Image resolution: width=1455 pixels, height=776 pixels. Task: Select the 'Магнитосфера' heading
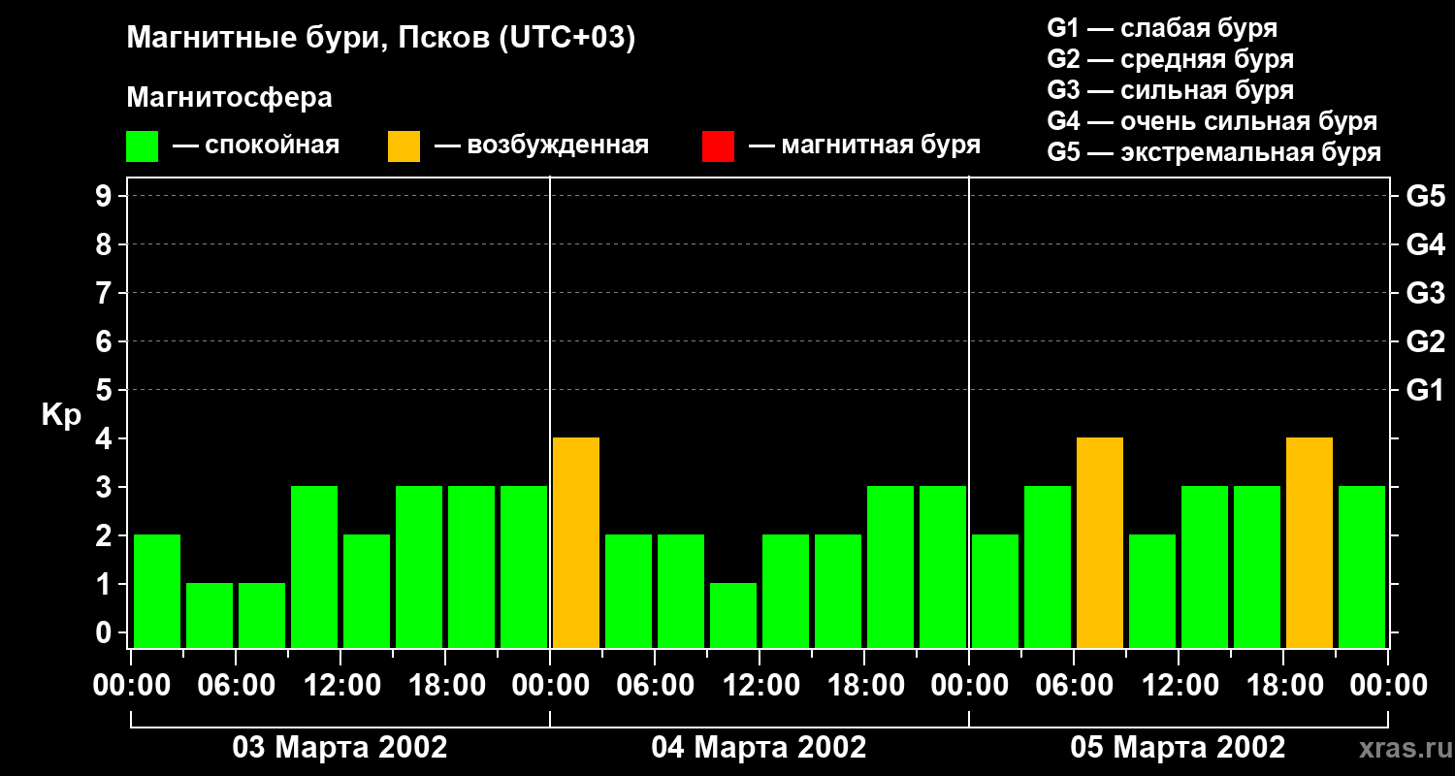point(229,98)
